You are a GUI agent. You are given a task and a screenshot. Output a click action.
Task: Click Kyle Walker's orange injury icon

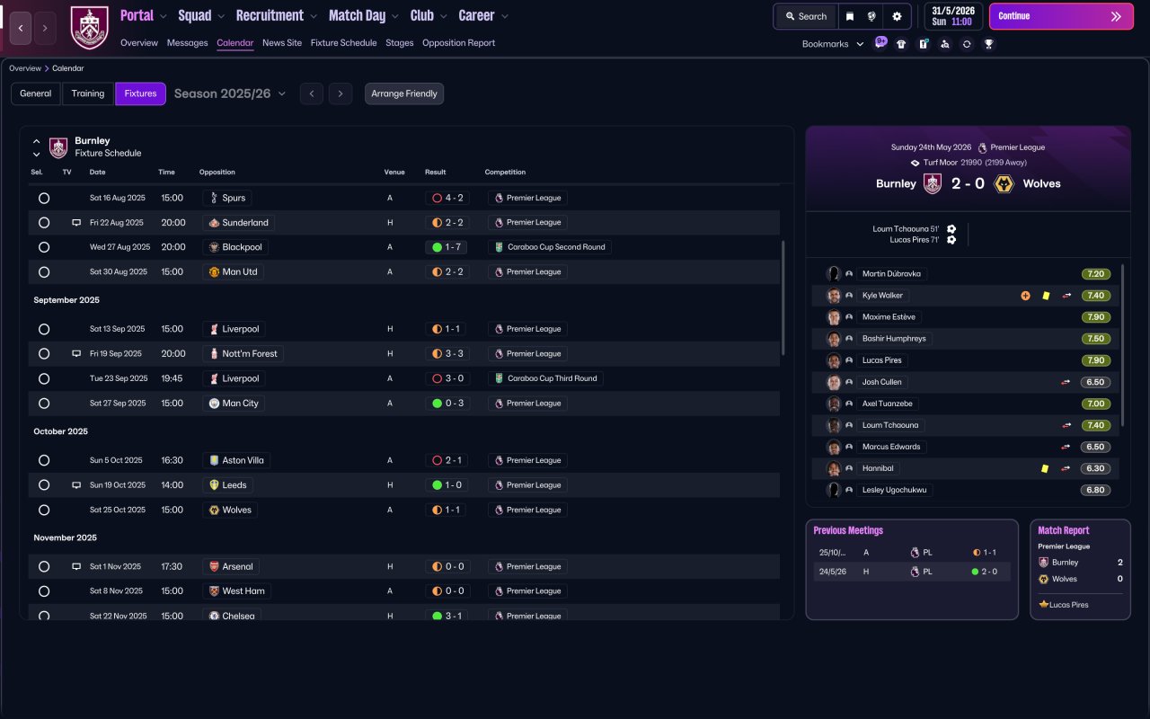point(1025,296)
